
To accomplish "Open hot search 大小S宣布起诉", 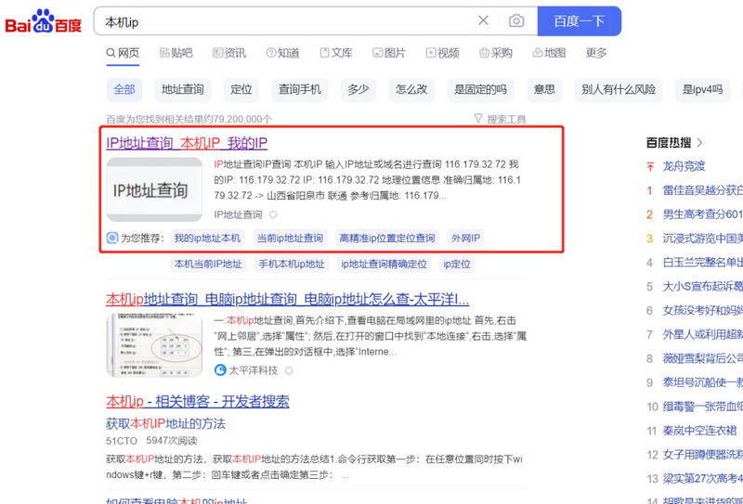I will [703, 287].
